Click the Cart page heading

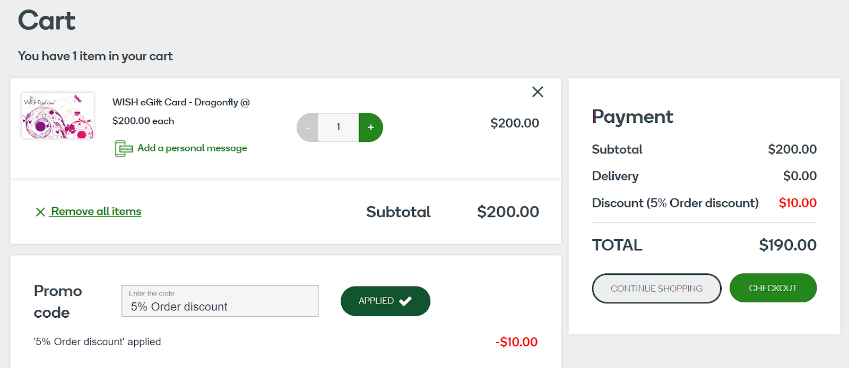click(x=46, y=20)
